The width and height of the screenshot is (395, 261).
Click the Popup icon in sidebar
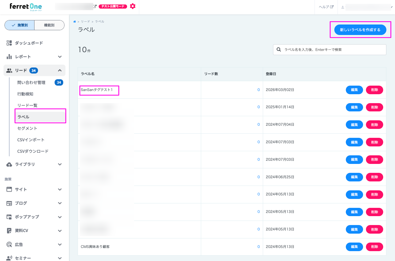click(9, 217)
